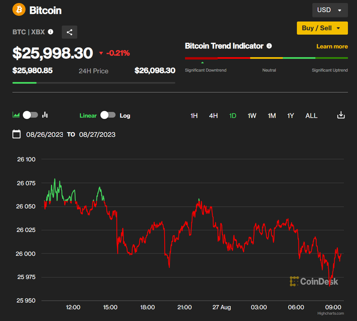Click the Bitcoin logo icon
The width and height of the screenshot is (357, 321).
[18, 9]
